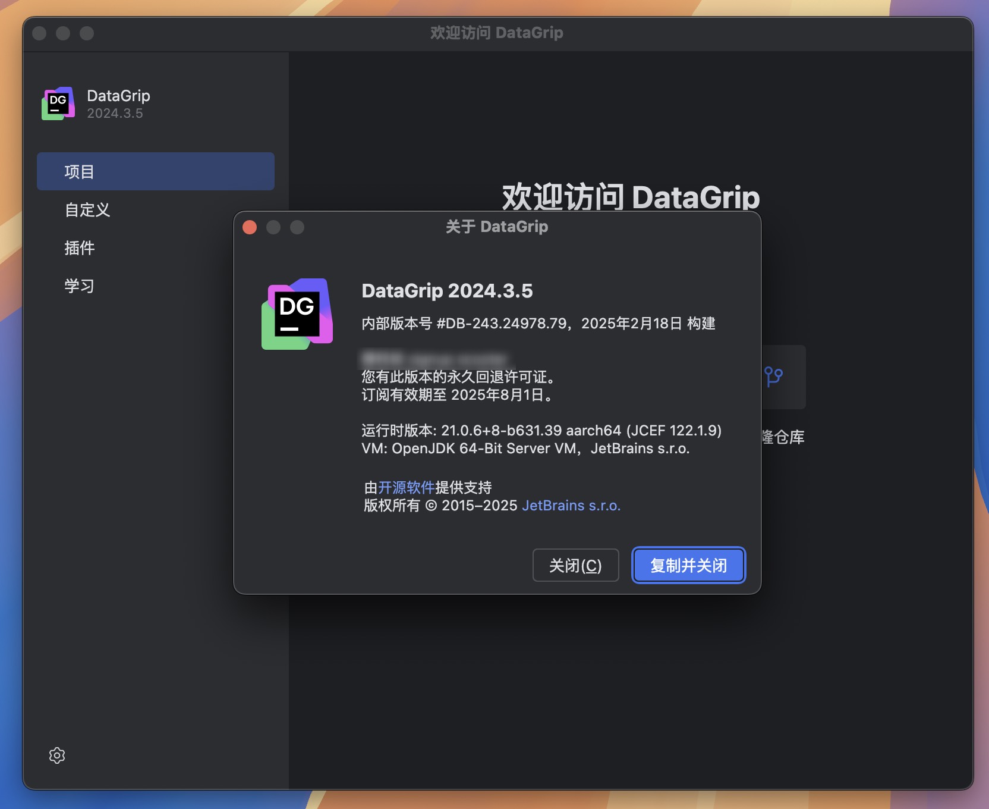Open the 插件 section

80,248
